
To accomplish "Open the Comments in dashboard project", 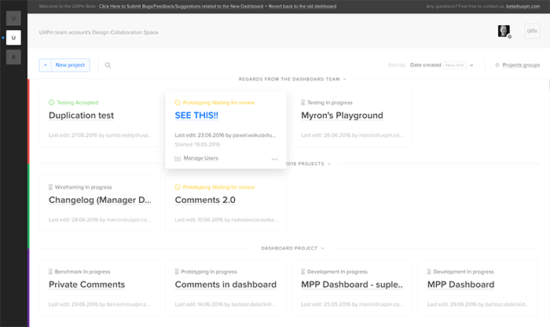I will (x=225, y=285).
